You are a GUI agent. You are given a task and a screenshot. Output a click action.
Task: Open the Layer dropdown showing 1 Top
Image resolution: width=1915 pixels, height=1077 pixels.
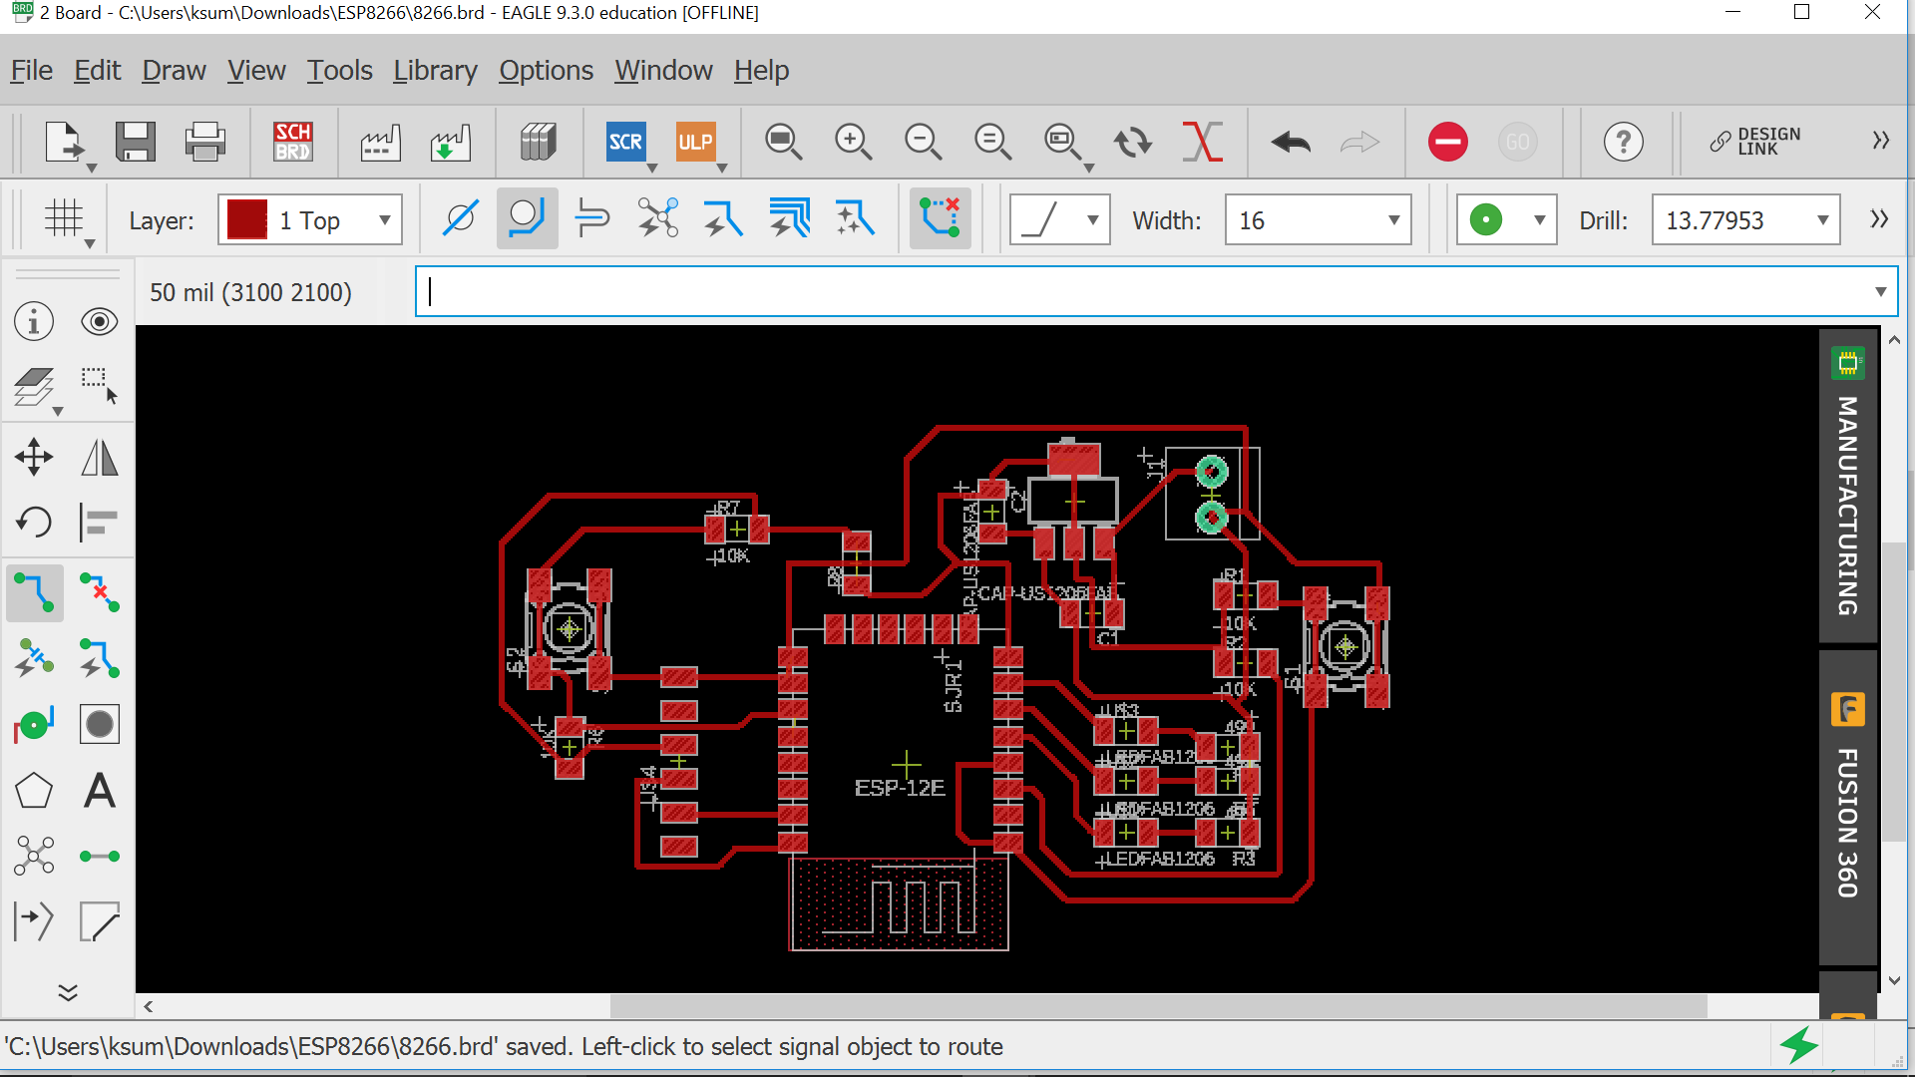[310, 220]
